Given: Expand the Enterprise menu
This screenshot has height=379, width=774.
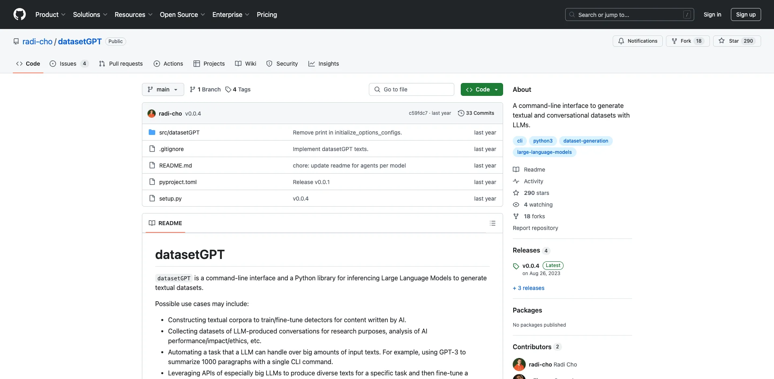Looking at the screenshot, I should click(231, 14).
